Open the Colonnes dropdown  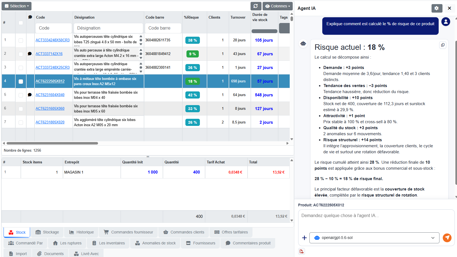point(278,6)
